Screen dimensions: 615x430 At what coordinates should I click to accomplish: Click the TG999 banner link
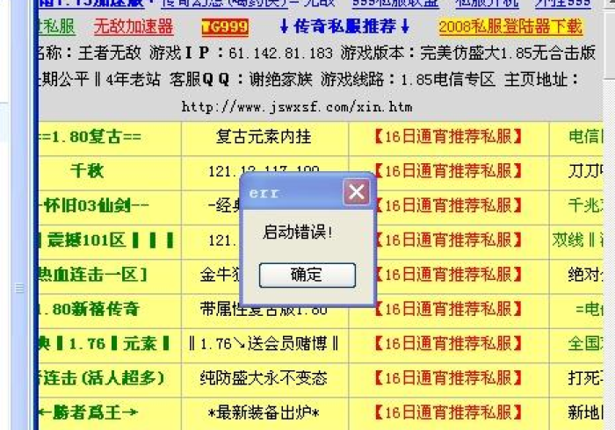click(225, 27)
